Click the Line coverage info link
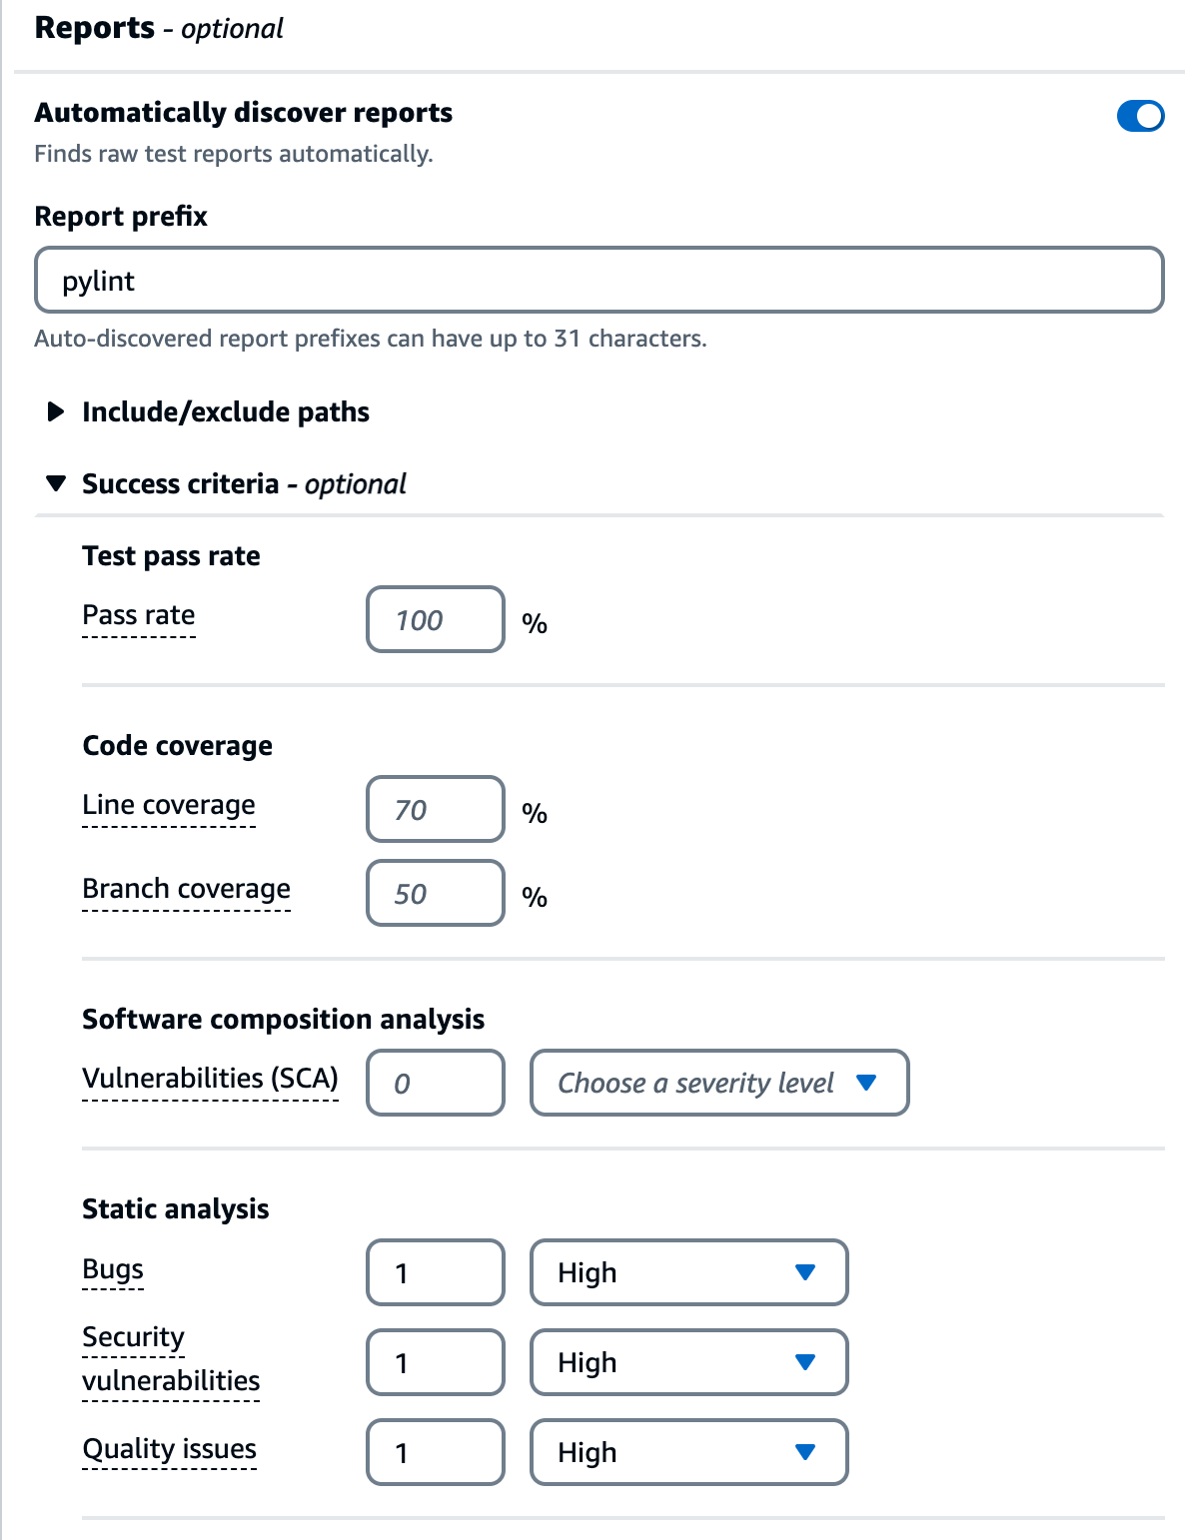 (x=170, y=805)
